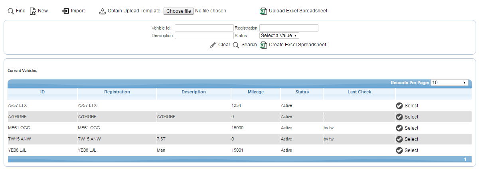Select the AV57 LTX vehicle row link
Viewport: 480px width, 172px height.
tap(411, 106)
